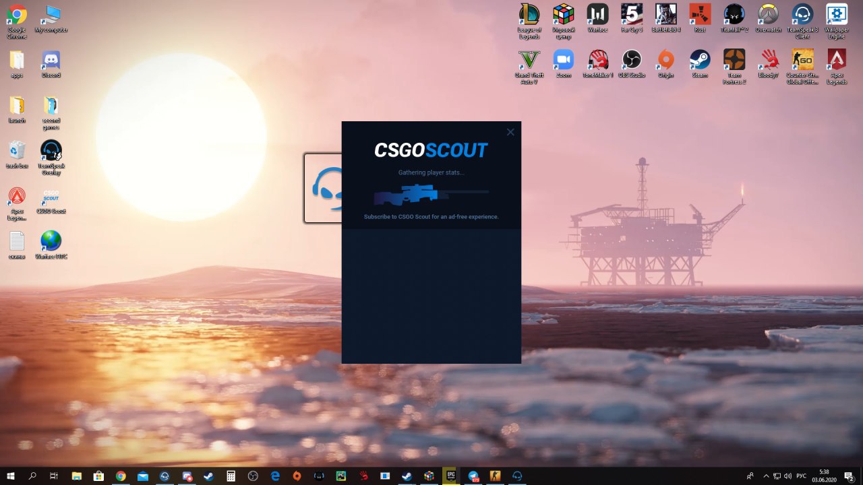This screenshot has width=863, height=485.
Task: Select the apps folder on desktop
Action: tap(17, 65)
